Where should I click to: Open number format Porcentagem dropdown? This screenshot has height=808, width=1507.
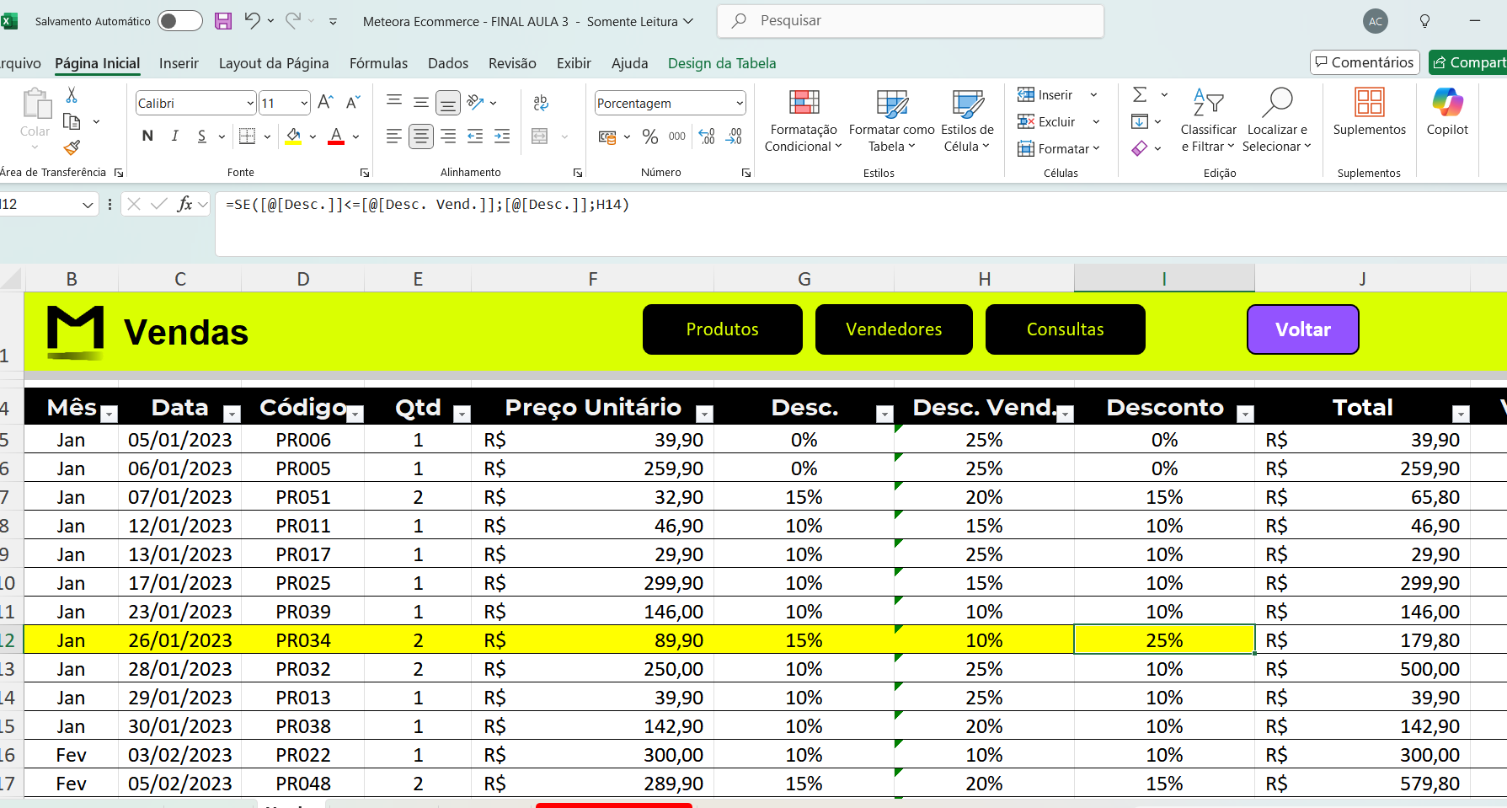[x=740, y=104]
